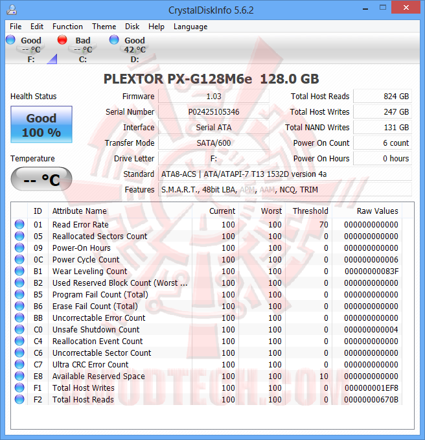Click Power On Hours value 0 hours

click(382, 159)
